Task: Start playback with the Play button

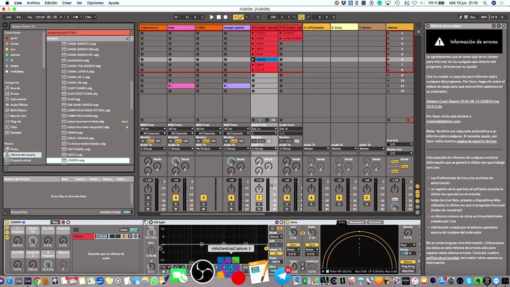Action: click(x=211, y=17)
